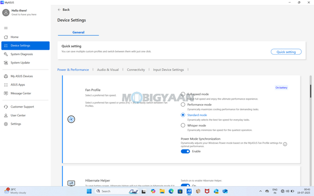Open the volume control in system tray
The width and height of the screenshot is (314, 196).
(x=288, y=191)
